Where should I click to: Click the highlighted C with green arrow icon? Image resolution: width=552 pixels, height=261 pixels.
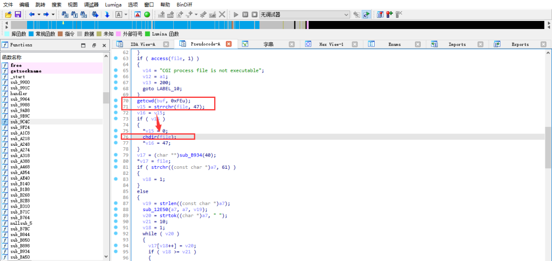366,14
